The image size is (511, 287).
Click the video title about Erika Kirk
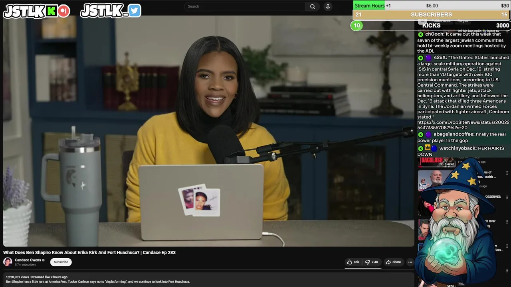coord(89,252)
